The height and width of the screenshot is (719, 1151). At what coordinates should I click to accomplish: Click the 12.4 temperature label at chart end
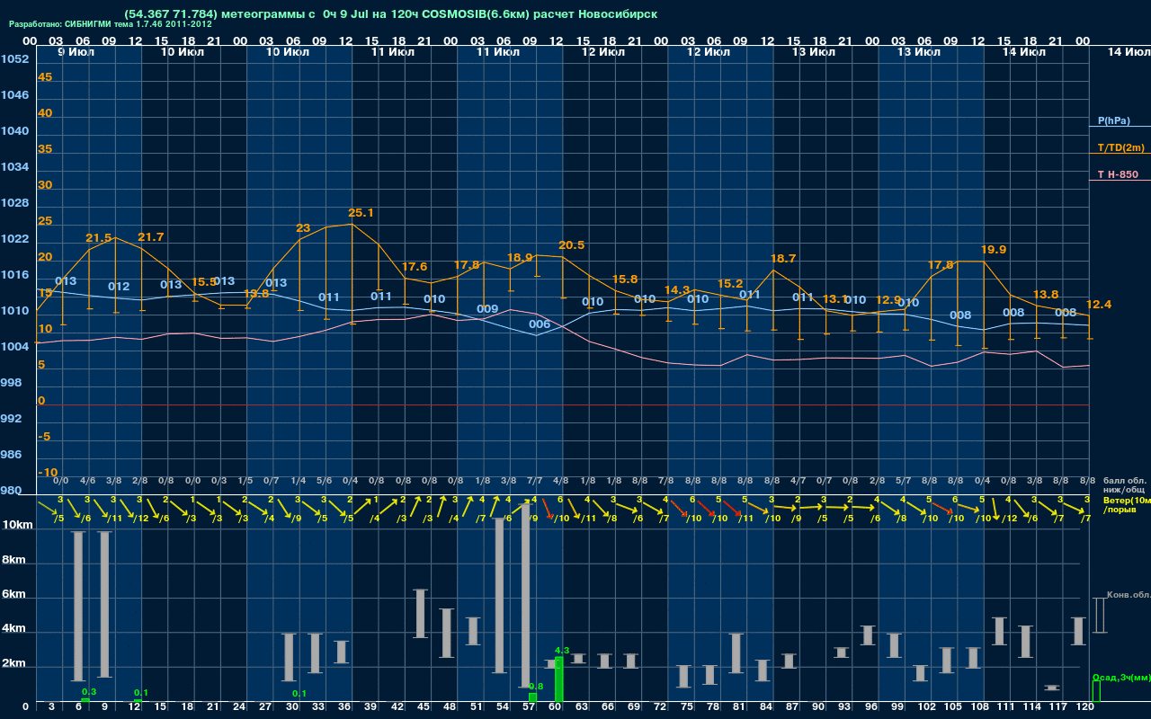tap(1099, 306)
